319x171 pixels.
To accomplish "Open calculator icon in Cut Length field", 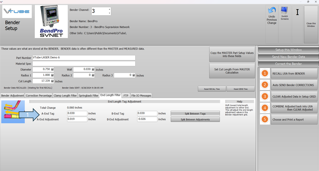I will [x=52, y=81].
